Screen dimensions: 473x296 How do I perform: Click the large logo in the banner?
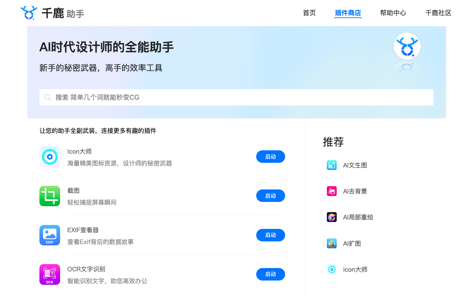[407, 46]
